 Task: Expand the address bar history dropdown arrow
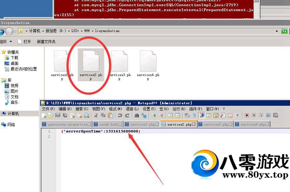[x=277, y=31]
